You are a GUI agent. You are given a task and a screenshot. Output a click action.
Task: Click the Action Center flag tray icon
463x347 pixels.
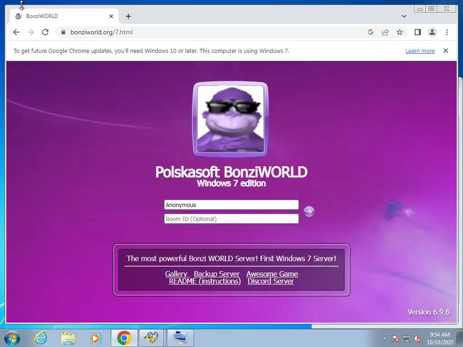[395, 338]
